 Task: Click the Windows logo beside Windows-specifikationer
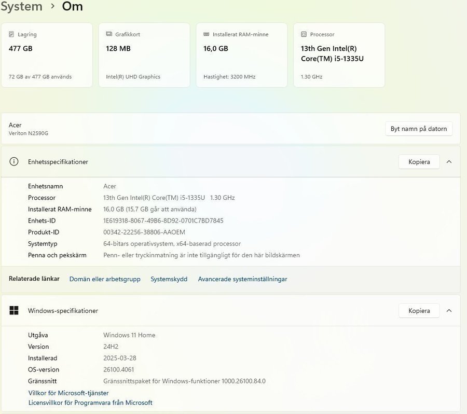(x=14, y=310)
